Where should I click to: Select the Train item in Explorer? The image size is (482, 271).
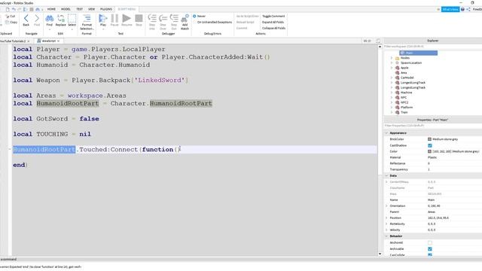(404, 112)
